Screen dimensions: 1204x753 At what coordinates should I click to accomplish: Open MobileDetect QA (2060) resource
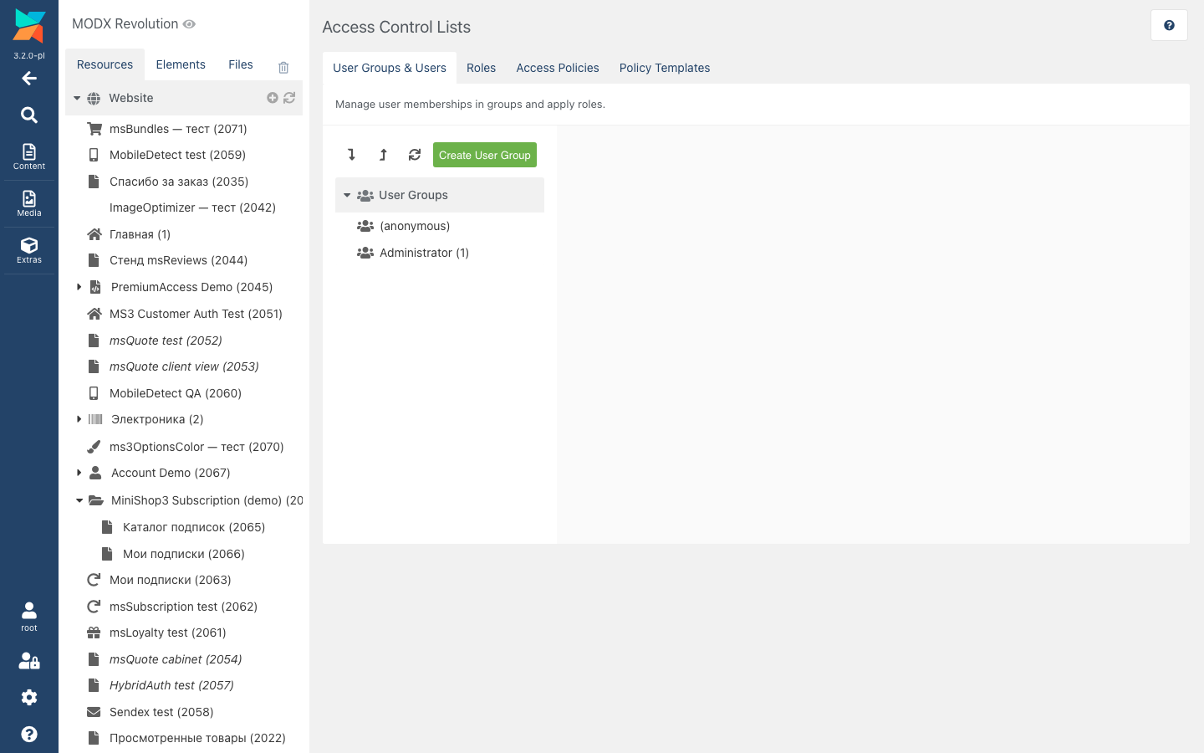[x=176, y=393]
